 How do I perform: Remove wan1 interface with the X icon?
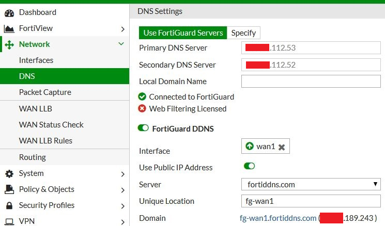[x=282, y=147]
